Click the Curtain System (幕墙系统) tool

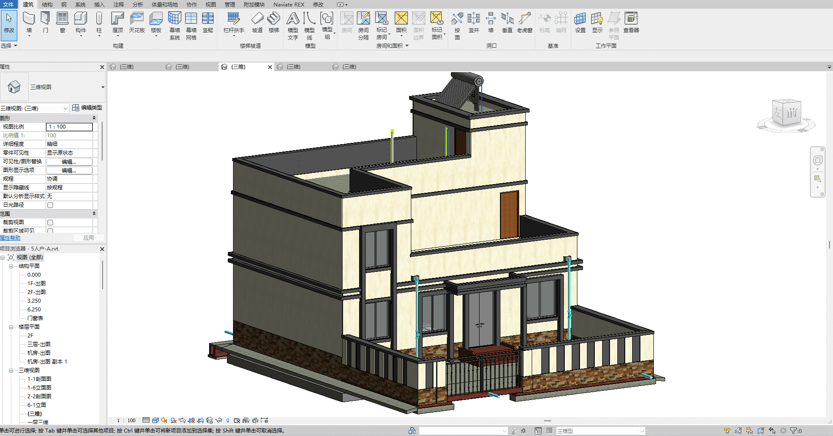point(175,26)
